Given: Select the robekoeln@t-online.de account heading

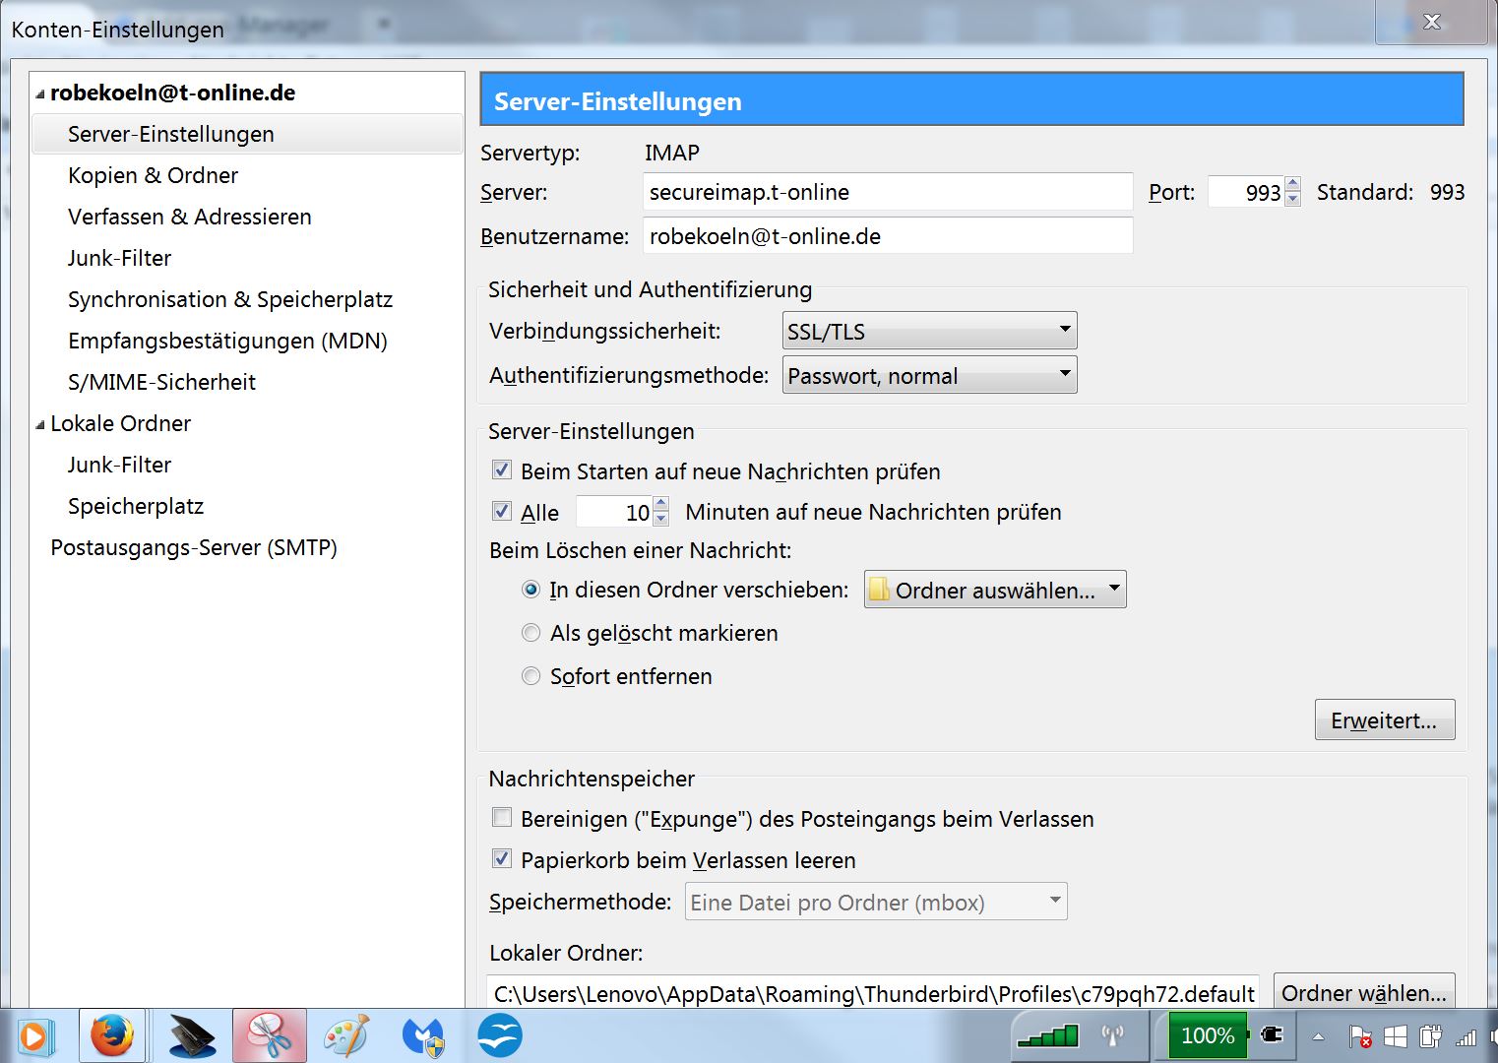Looking at the screenshot, I should (x=172, y=93).
